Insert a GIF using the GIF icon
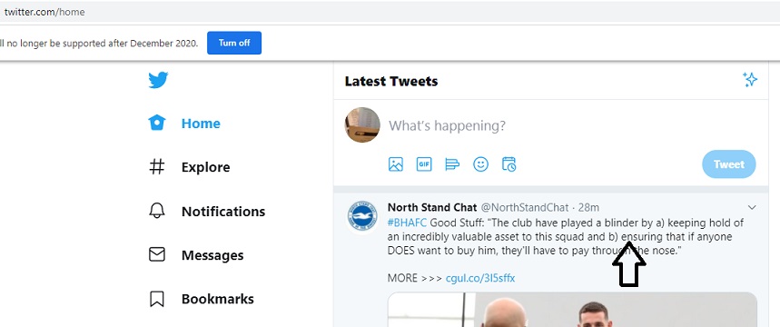This screenshot has width=780, height=327. [424, 164]
